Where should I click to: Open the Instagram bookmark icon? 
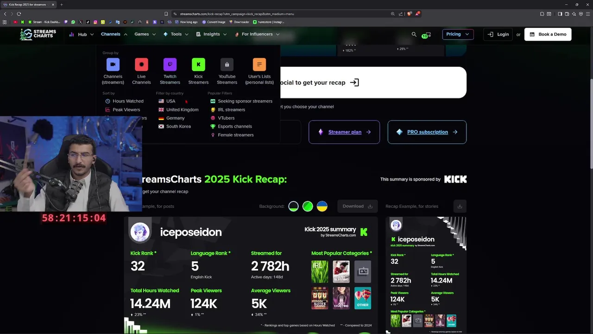(x=95, y=22)
